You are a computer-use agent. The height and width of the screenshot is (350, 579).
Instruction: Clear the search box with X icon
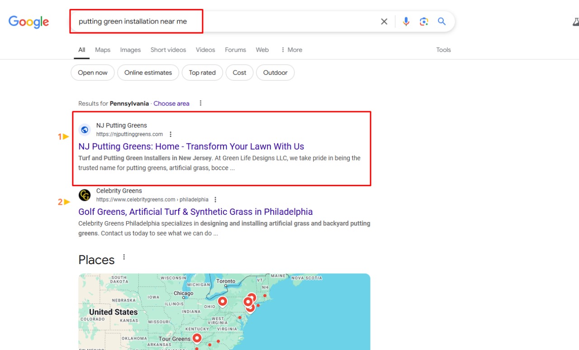[384, 21]
